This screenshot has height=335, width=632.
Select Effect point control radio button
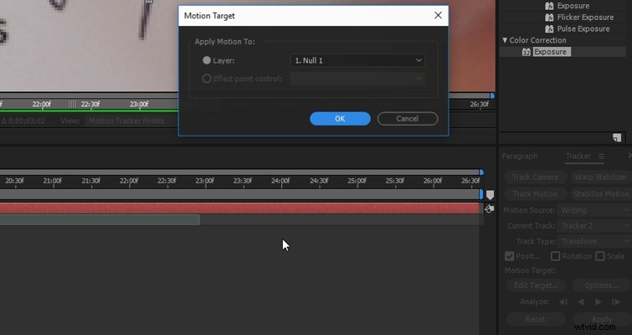point(207,79)
